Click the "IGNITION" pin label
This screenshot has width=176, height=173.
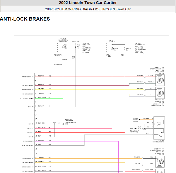30,107
